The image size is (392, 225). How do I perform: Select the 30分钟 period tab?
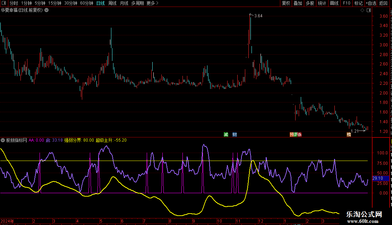pos(70,3)
